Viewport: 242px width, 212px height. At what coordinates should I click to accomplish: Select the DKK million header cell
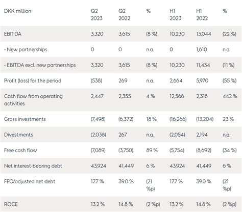(18, 11)
